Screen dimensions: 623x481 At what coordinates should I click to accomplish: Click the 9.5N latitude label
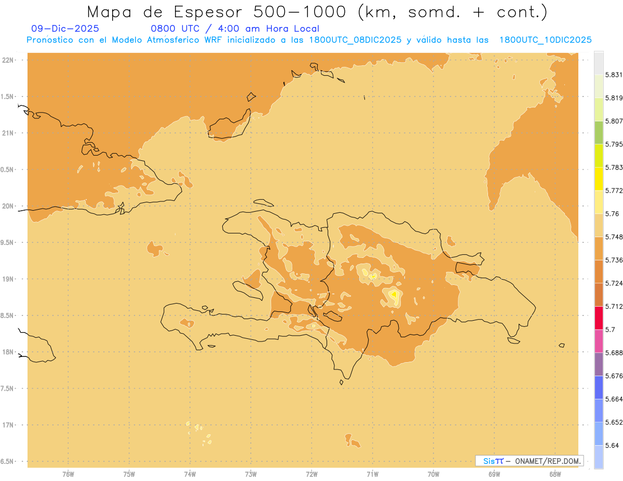(x=7, y=242)
